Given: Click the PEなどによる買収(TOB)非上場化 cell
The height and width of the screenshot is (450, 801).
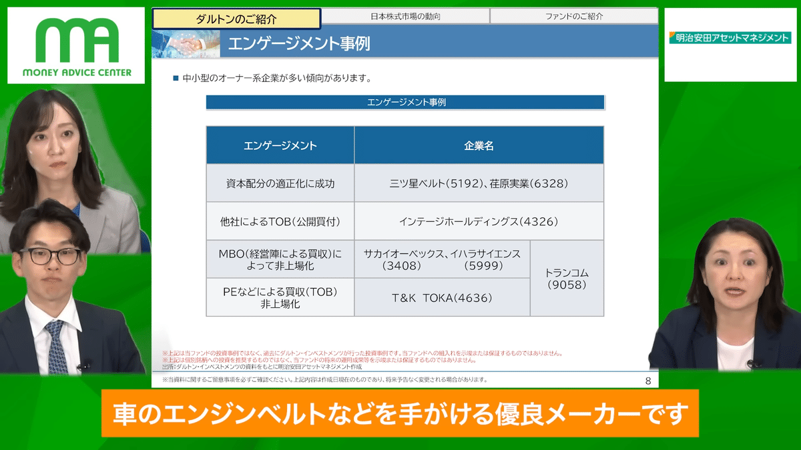Looking at the screenshot, I should tap(280, 297).
